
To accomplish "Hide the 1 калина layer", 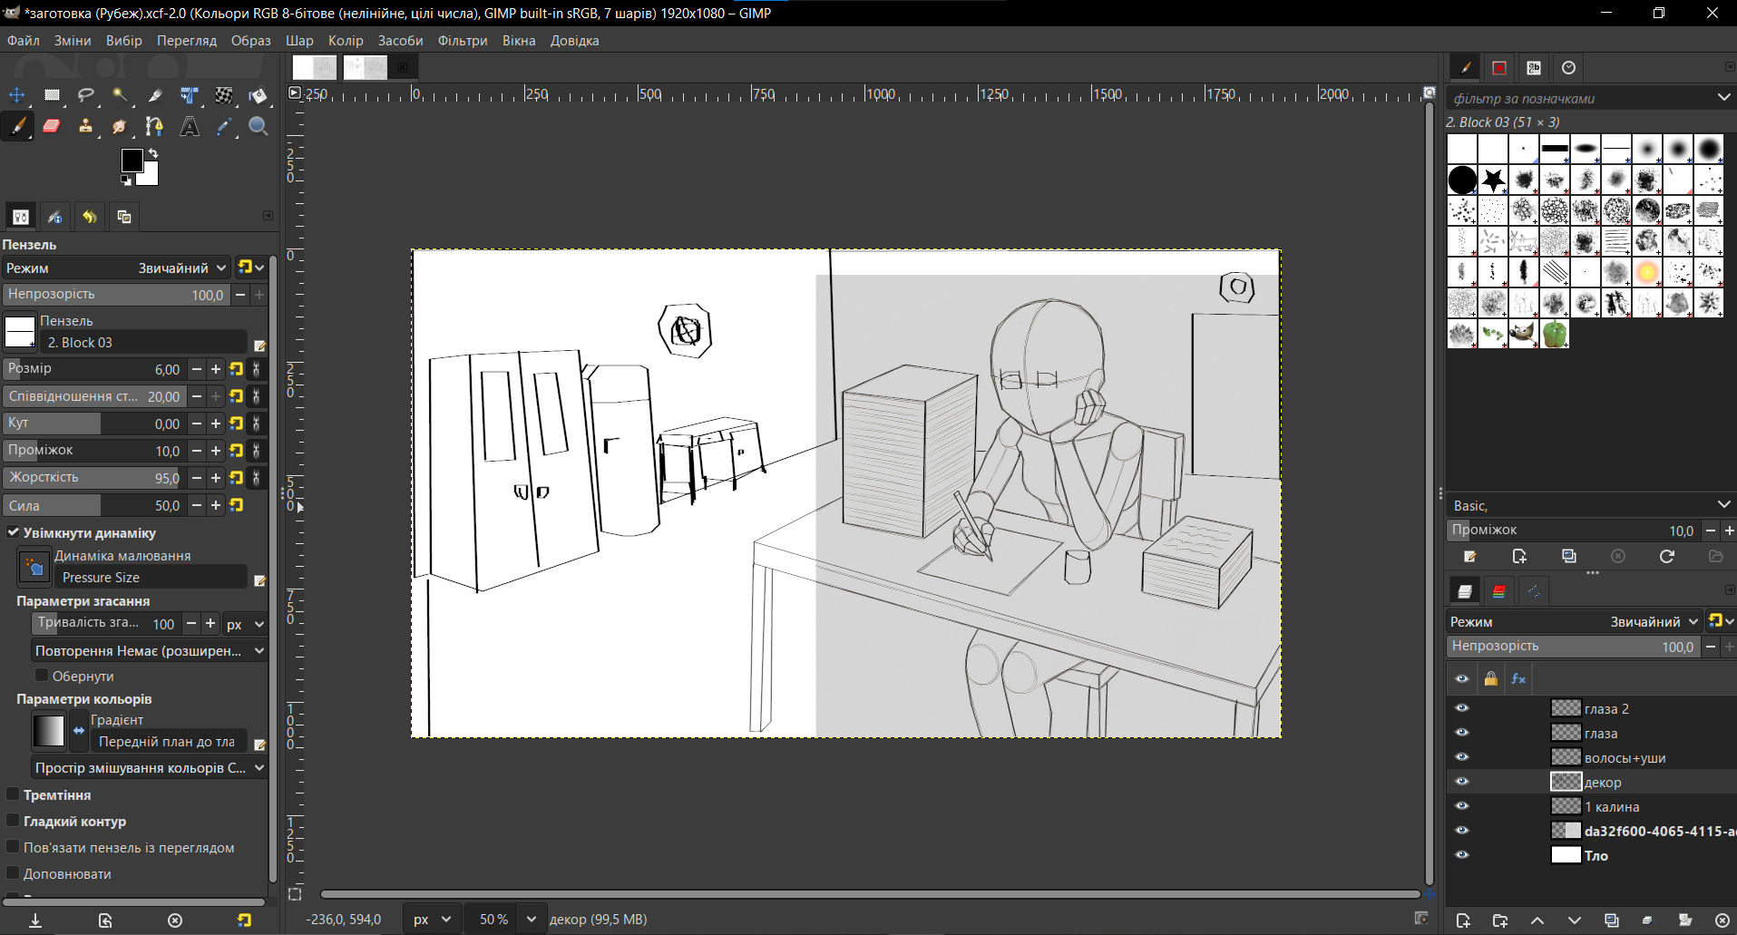I will pos(1461,806).
